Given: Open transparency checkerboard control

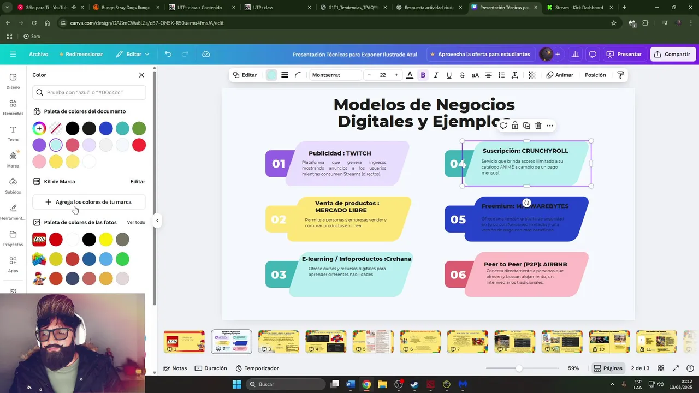Looking at the screenshot, I should tap(531, 75).
